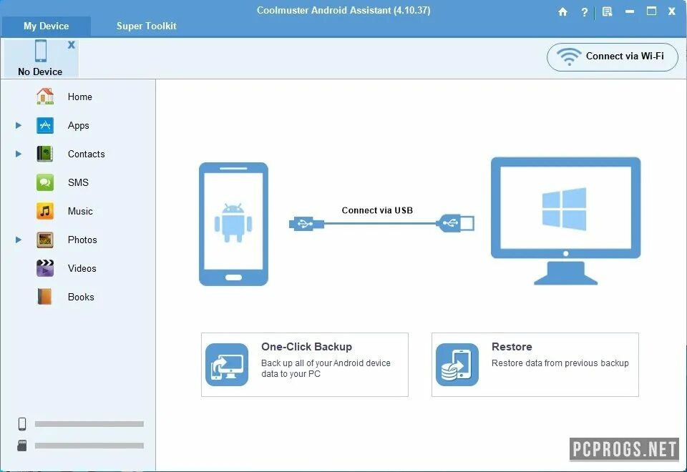This screenshot has height=472, width=687.
Task: Minimize the Coolmuster window
Action: click(630, 12)
